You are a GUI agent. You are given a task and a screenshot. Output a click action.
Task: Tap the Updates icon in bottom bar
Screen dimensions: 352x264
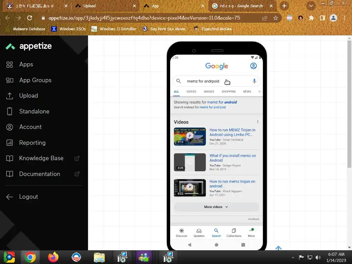199,233
